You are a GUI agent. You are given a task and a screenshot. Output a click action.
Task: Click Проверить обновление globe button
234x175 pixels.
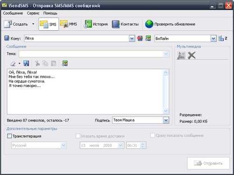(170, 24)
